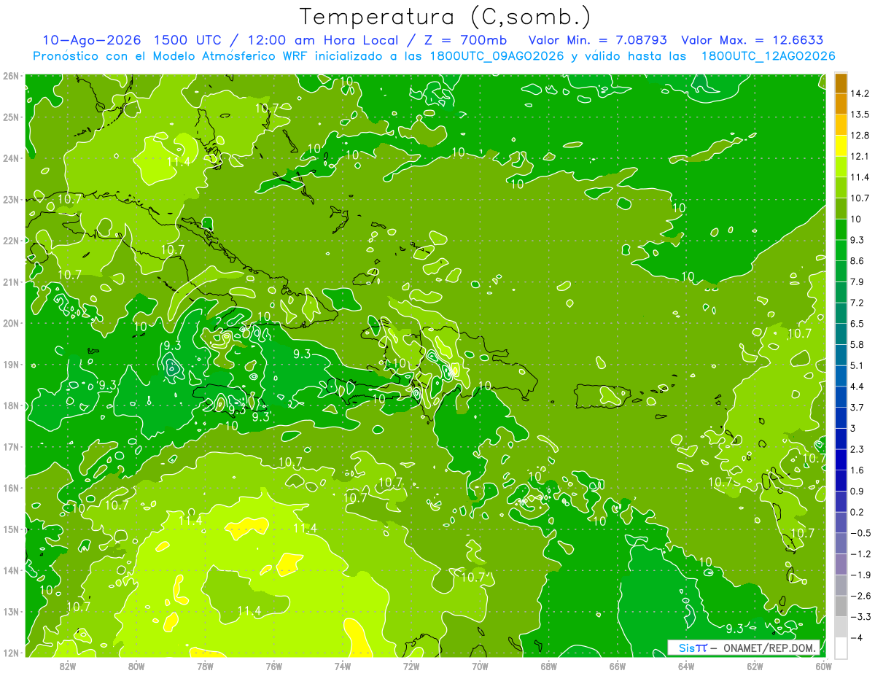875x676 pixels.
Task: Click the colorbar label '8.6'
Action: [x=857, y=260]
